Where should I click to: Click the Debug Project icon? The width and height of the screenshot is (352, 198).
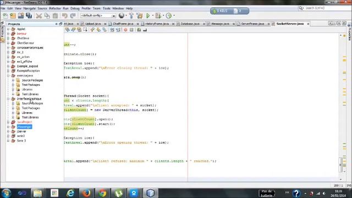158,15
